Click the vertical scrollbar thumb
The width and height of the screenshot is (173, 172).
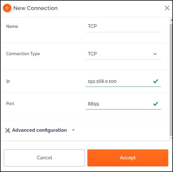(171, 80)
